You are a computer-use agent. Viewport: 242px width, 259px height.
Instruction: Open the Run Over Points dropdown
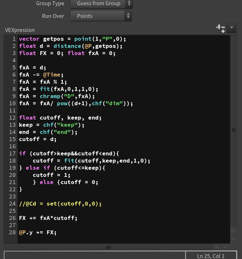pos(101,16)
